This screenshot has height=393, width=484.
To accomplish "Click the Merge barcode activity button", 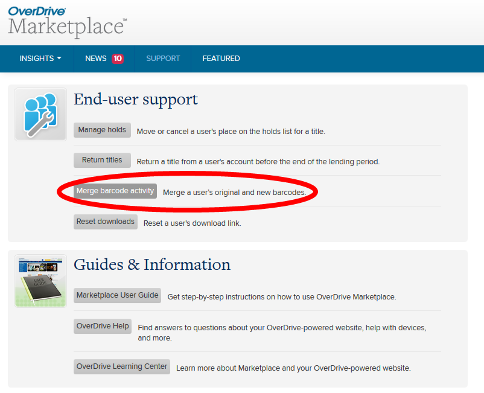I will 115,191.
